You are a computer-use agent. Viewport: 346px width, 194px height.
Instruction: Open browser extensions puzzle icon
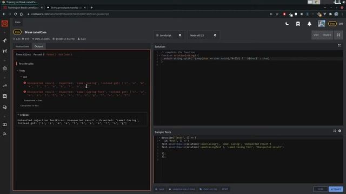[x=330, y=14]
